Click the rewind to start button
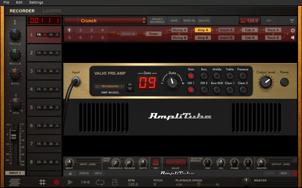 pos(85,182)
